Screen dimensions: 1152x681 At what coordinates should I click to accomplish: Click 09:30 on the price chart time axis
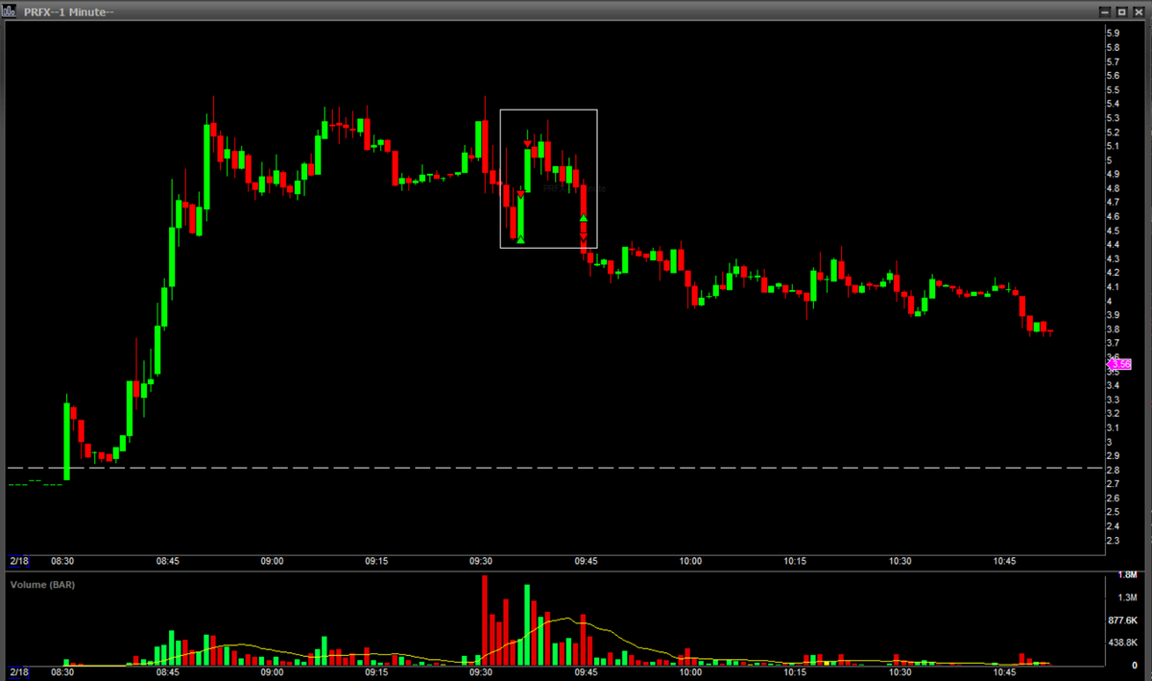tap(481, 561)
